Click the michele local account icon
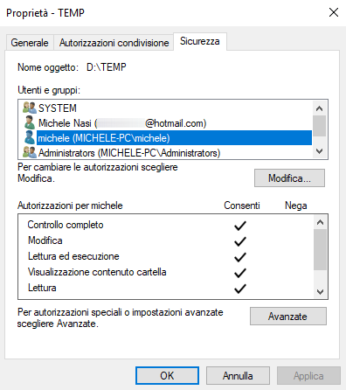 30,137
